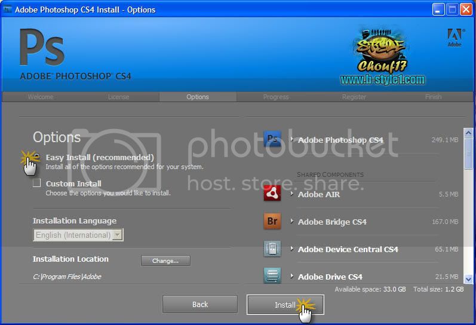Click the 249.1 MB size value
Viewport: 476px width, 325px height.
[445, 140]
